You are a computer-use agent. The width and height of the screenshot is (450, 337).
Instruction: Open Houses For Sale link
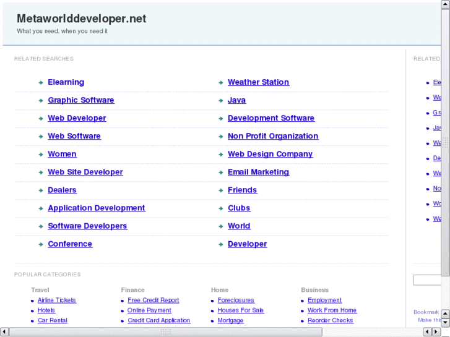pos(241,310)
